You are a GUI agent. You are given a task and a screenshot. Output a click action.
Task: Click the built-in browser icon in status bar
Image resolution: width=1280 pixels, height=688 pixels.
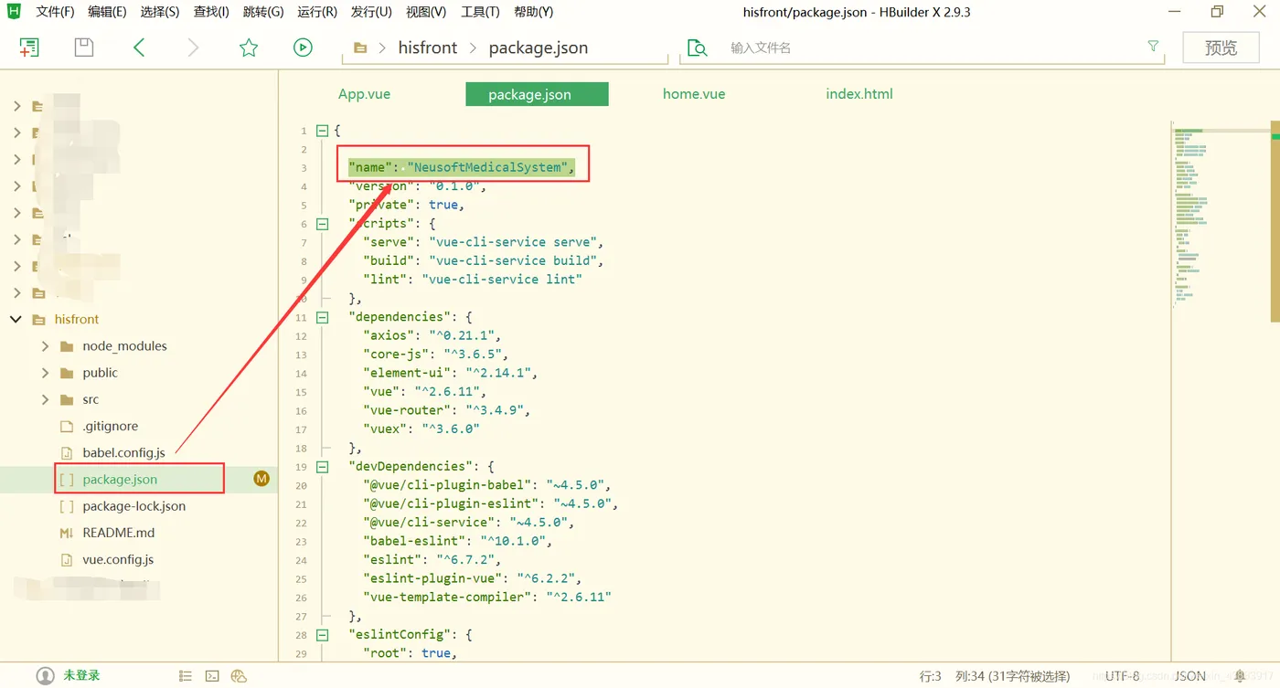[240, 676]
